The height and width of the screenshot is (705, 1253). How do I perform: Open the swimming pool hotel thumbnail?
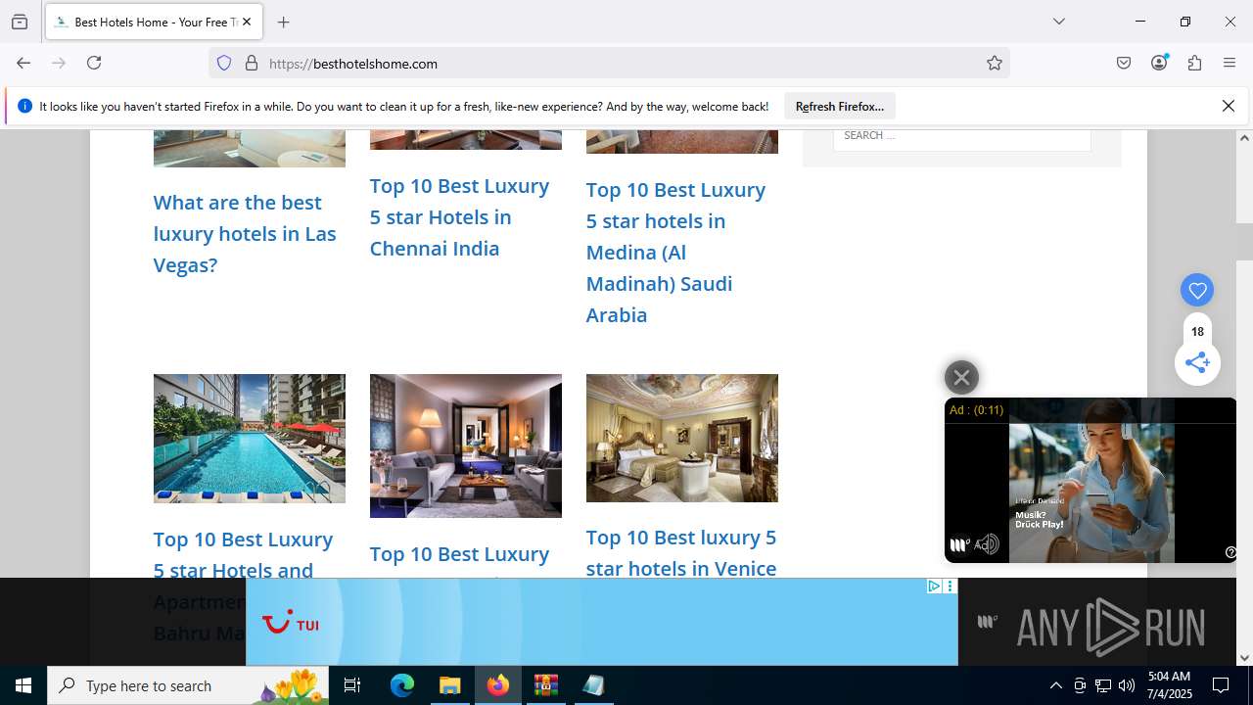(x=250, y=439)
